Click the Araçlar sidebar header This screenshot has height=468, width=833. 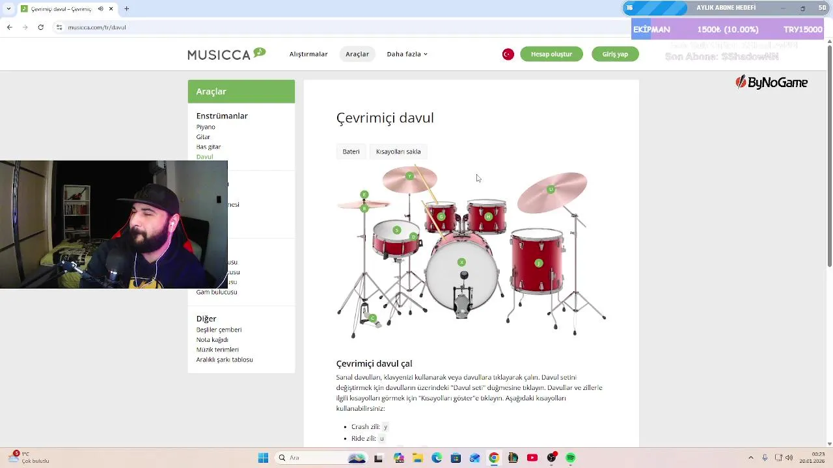click(241, 92)
